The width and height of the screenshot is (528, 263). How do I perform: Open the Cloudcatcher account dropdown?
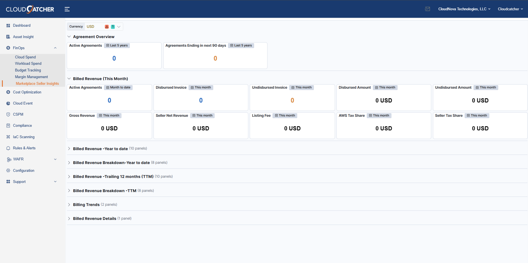[x=510, y=9]
